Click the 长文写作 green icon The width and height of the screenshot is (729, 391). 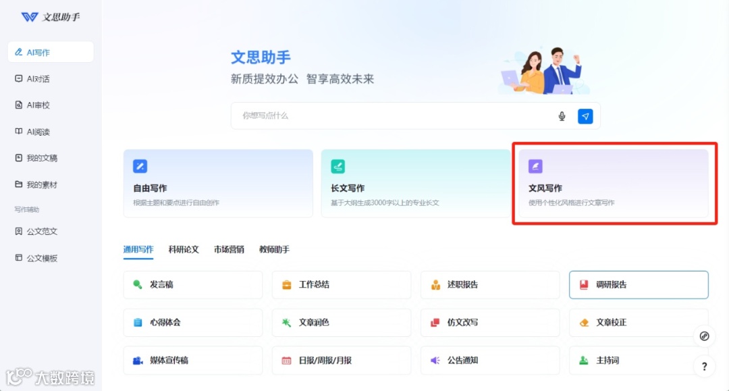[338, 166]
